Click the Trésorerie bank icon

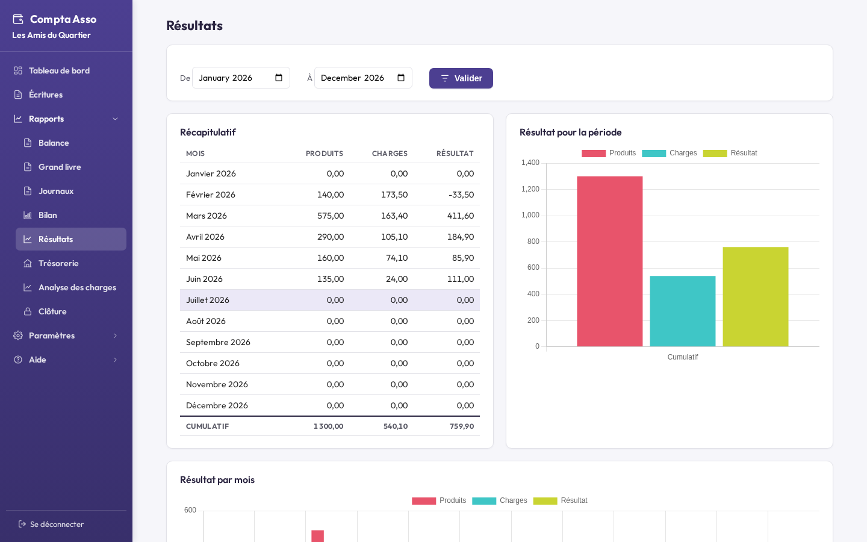pyautogui.click(x=28, y=263)
